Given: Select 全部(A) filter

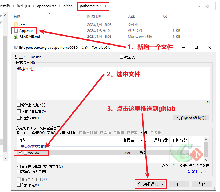Looking at the screenshot, I should (38, 133).
